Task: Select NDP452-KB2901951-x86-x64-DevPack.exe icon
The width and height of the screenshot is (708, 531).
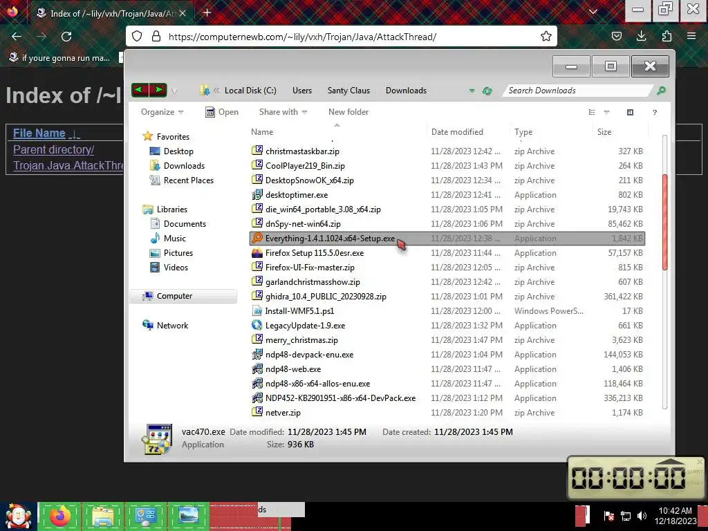Action: click(x=257, y=398)
